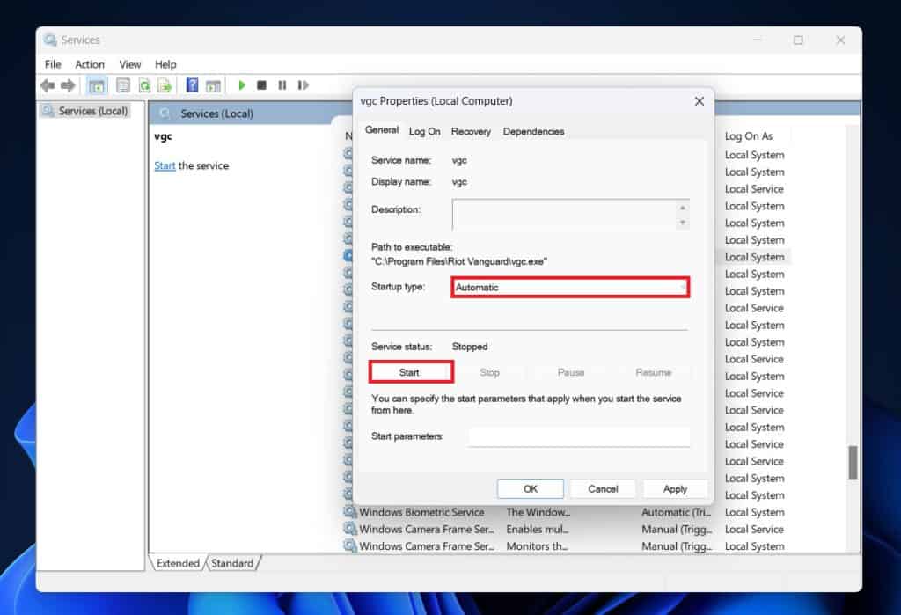The width and height of the screenshot is (901, 615).
Task: Click the Refresh icon on the toolbar
Action: (143, 85)
